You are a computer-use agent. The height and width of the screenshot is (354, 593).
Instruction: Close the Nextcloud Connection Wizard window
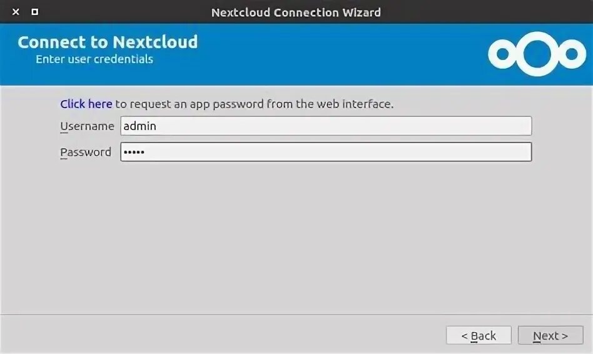(x=16, y=12)
